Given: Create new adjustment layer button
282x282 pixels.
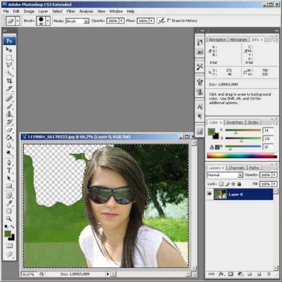Looking at the screenshot, I should pos(240,274).
